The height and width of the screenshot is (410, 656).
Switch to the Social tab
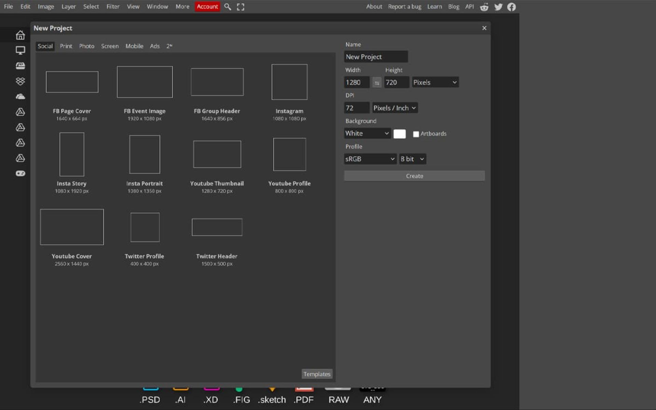pyautogui.click(x=45, y=46)
